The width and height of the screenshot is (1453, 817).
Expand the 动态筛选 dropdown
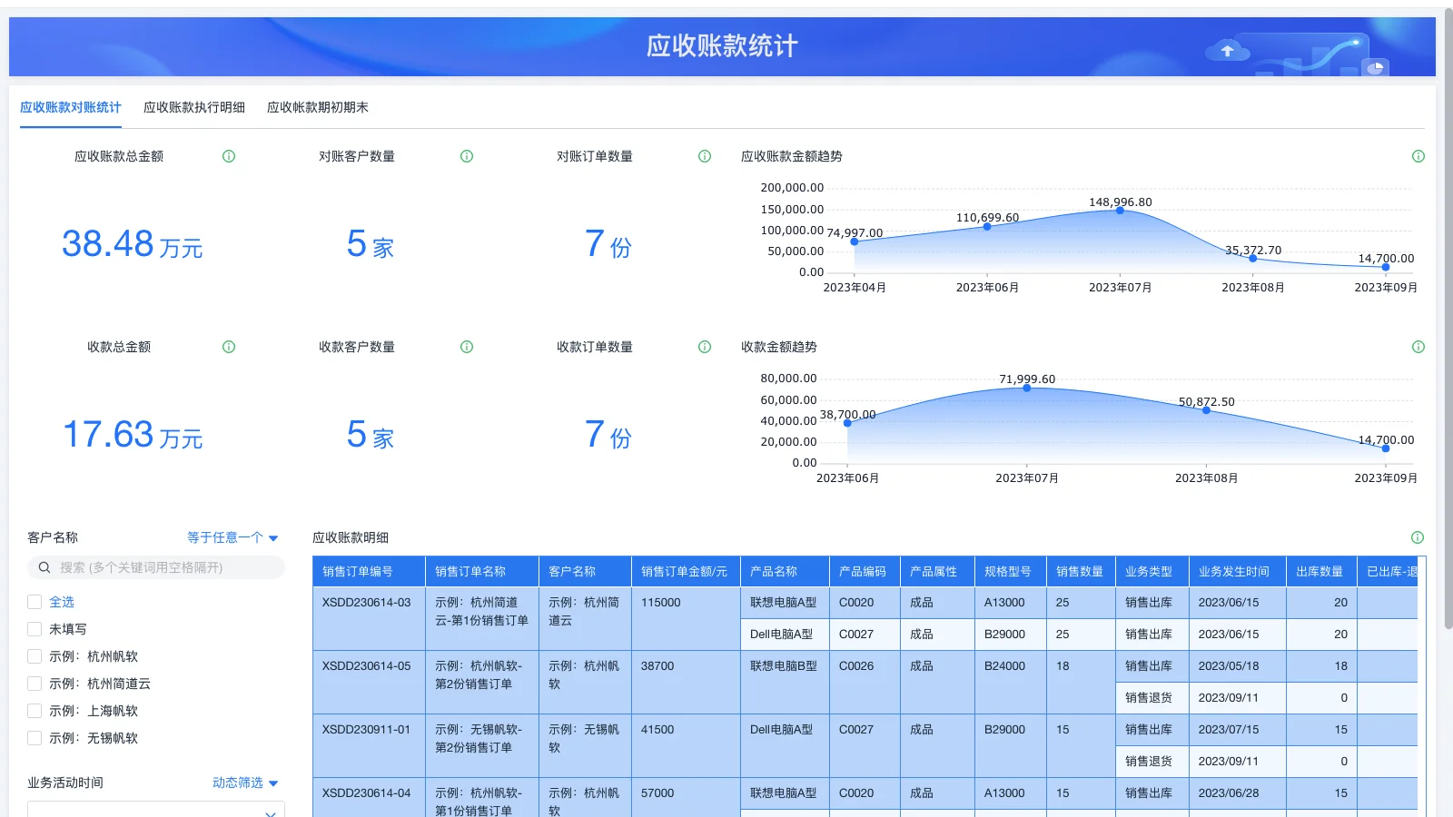click(243, 782)
